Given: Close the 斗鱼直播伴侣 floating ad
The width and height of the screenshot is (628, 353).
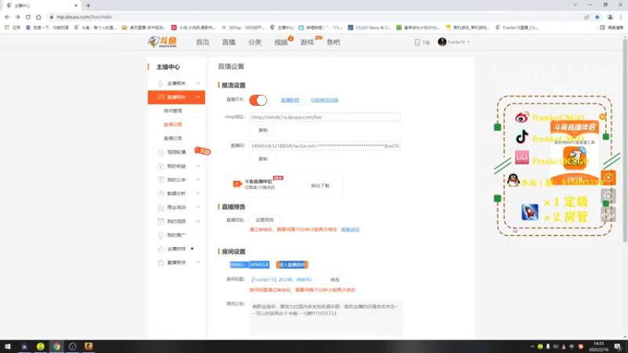Looking at the screenshot, I should click(x=602, y=116).
